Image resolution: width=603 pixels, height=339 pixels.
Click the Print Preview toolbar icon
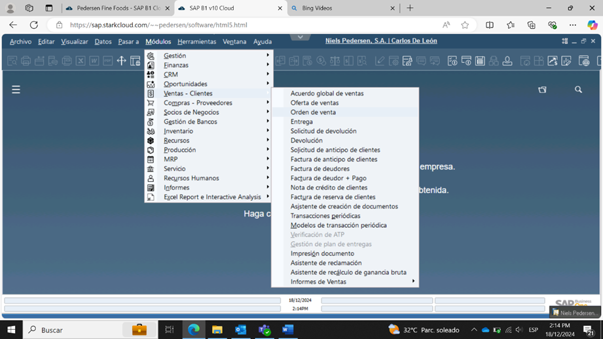[12, 61]
